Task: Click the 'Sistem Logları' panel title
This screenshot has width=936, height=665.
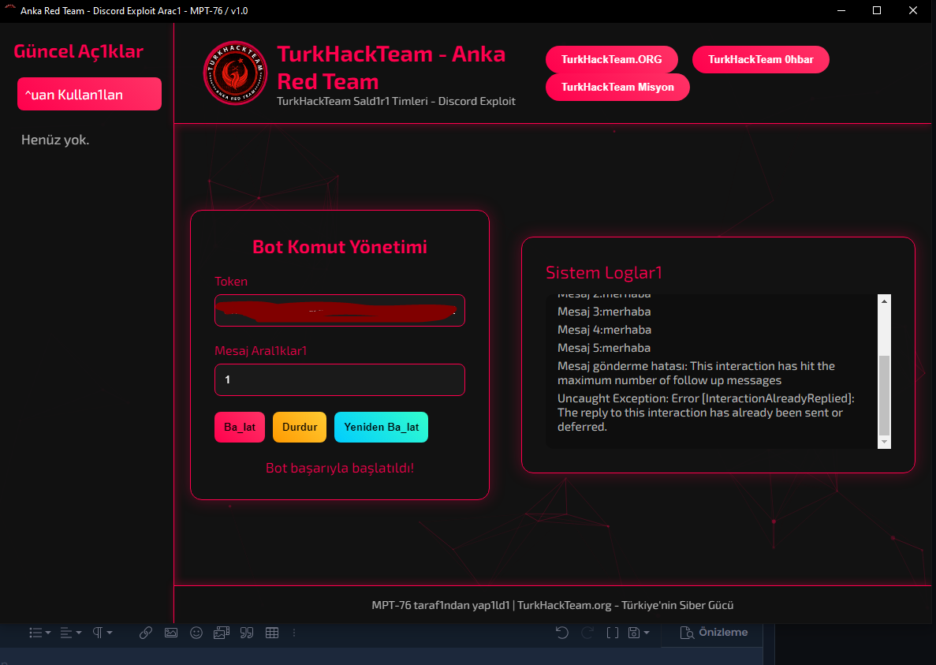Action: [604, 273]
